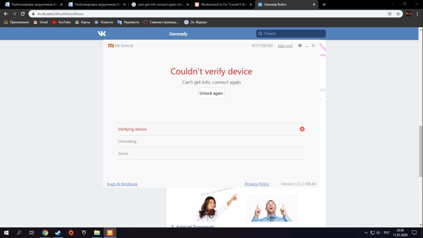The height and width of the screenshot is (238, 423).
Task: Close the Gennady Bulkin tab
Action: pos(314,5)
